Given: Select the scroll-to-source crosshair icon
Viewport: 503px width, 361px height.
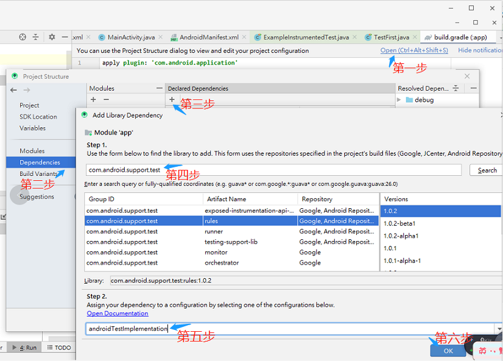Looking at the screenshot, I should 22,37.
